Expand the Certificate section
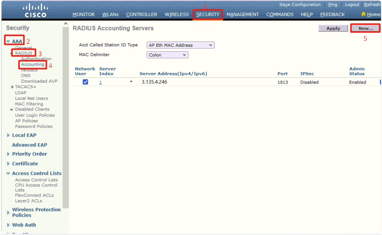The image size is (382, 235). [8, 164]
